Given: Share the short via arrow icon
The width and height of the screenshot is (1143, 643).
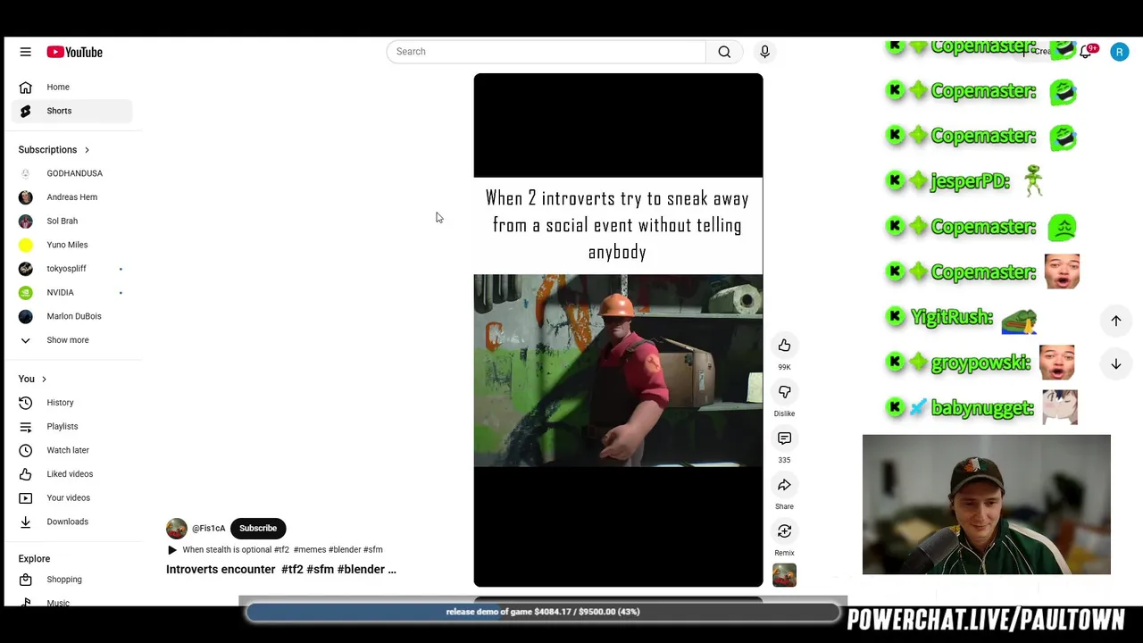Looking at the screenshot, I should (784, 485).
